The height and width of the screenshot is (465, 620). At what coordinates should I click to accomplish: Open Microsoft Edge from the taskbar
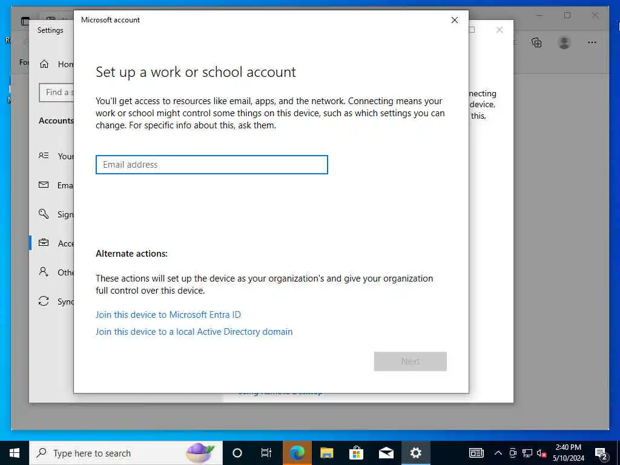point(297,453)
